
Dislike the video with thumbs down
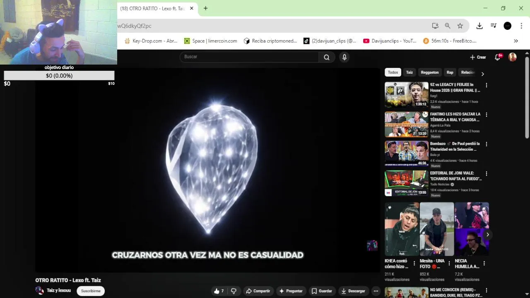point(234,291)
